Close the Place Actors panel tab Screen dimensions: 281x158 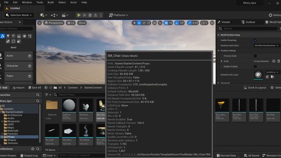click(19, 22)
